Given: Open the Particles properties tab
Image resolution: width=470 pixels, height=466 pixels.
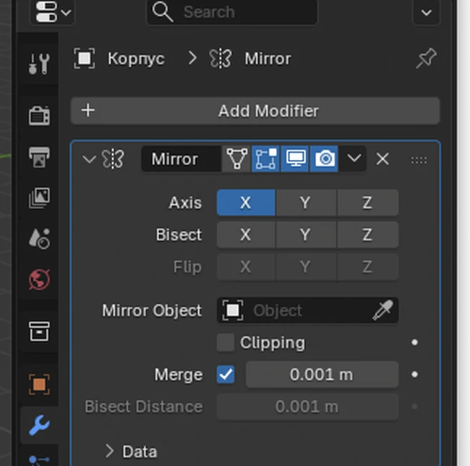Looking at the screenshot, I should (39, 460).
